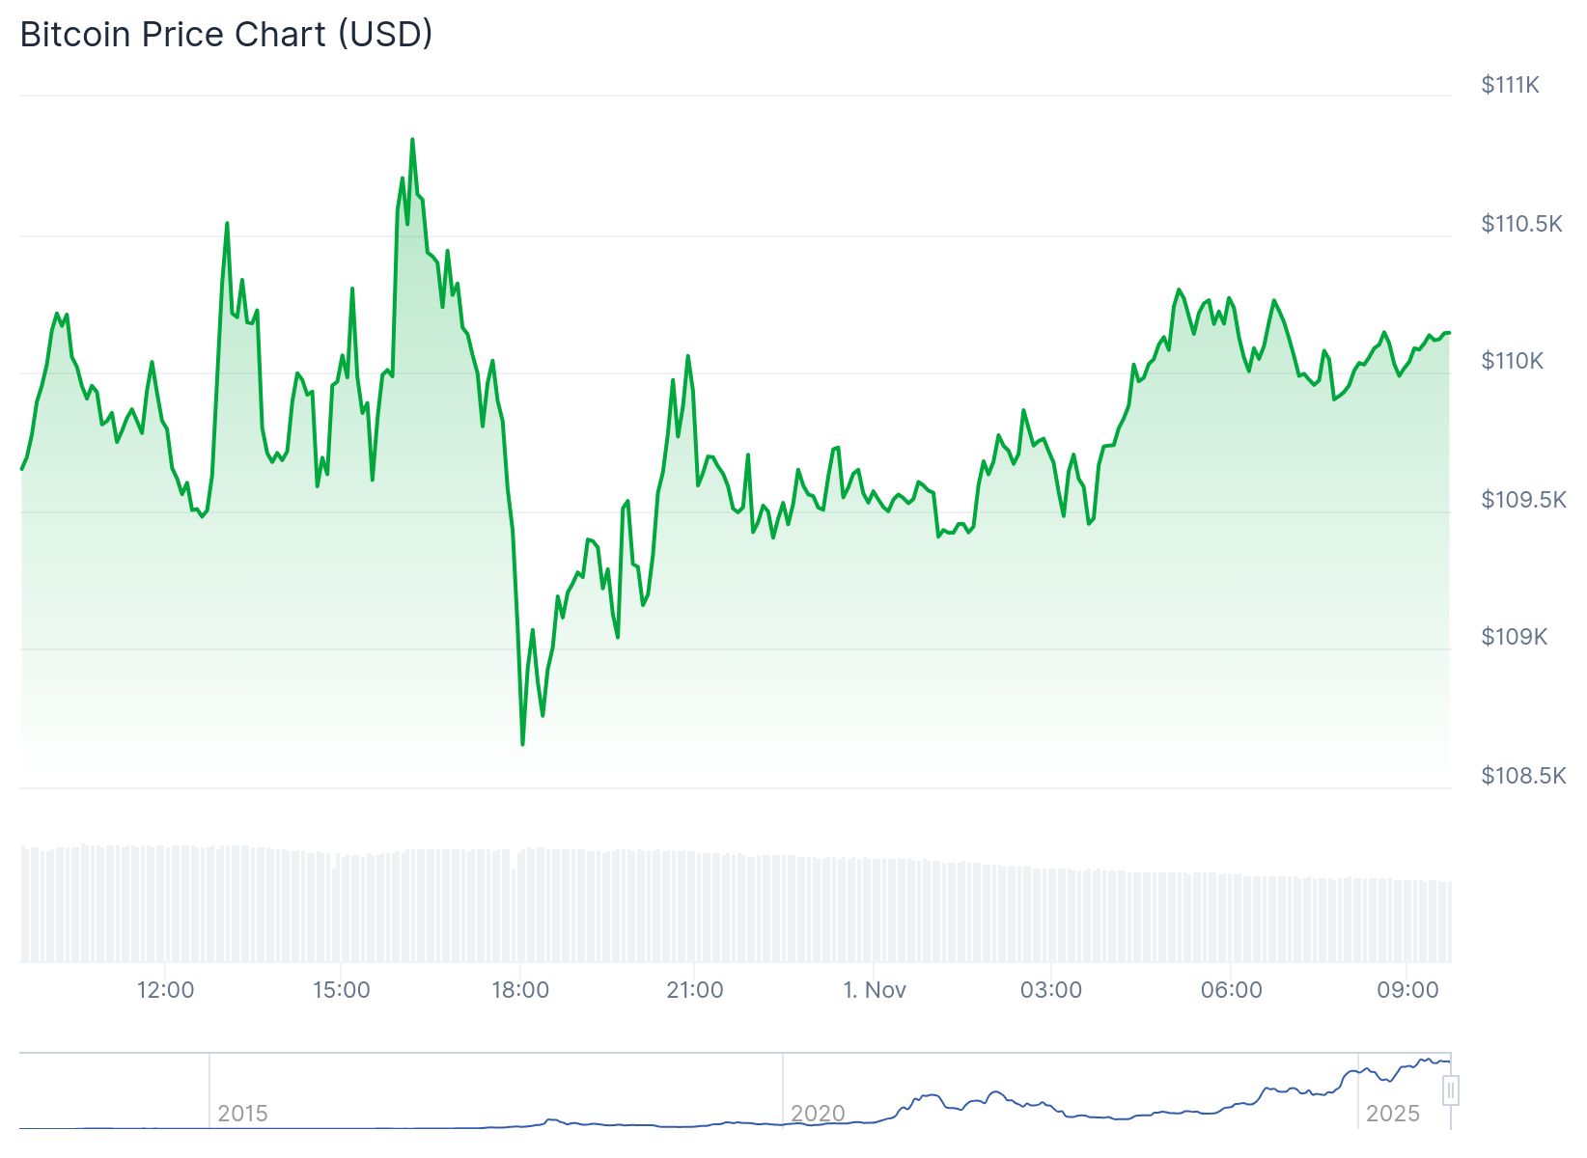Click the 18:00 time axis label

(520, 990)
